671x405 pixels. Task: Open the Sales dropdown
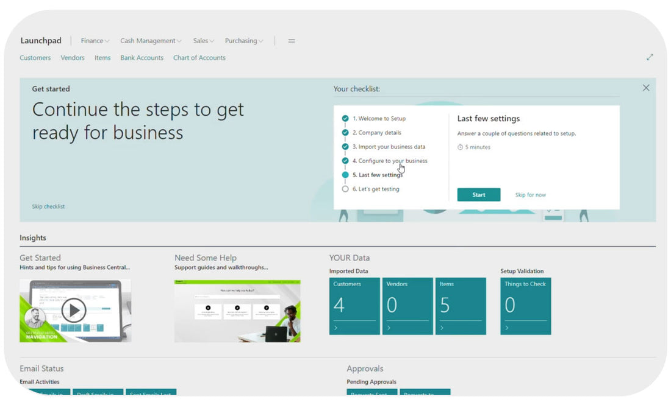pos(203,41)
